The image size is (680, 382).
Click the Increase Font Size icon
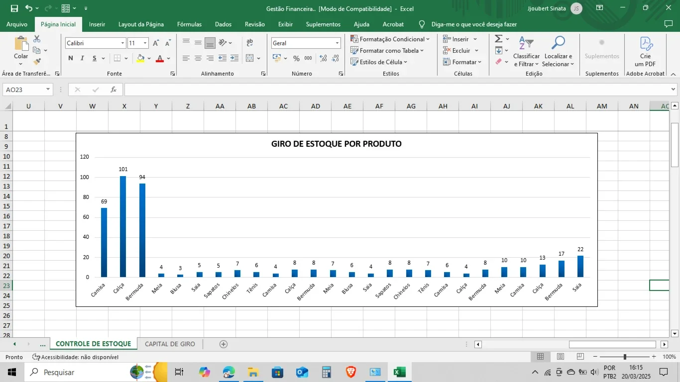coord(157,43)
